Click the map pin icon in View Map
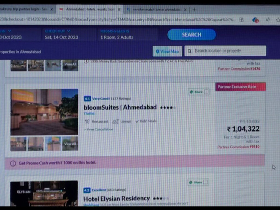The image size is (280, 210). 157,51
